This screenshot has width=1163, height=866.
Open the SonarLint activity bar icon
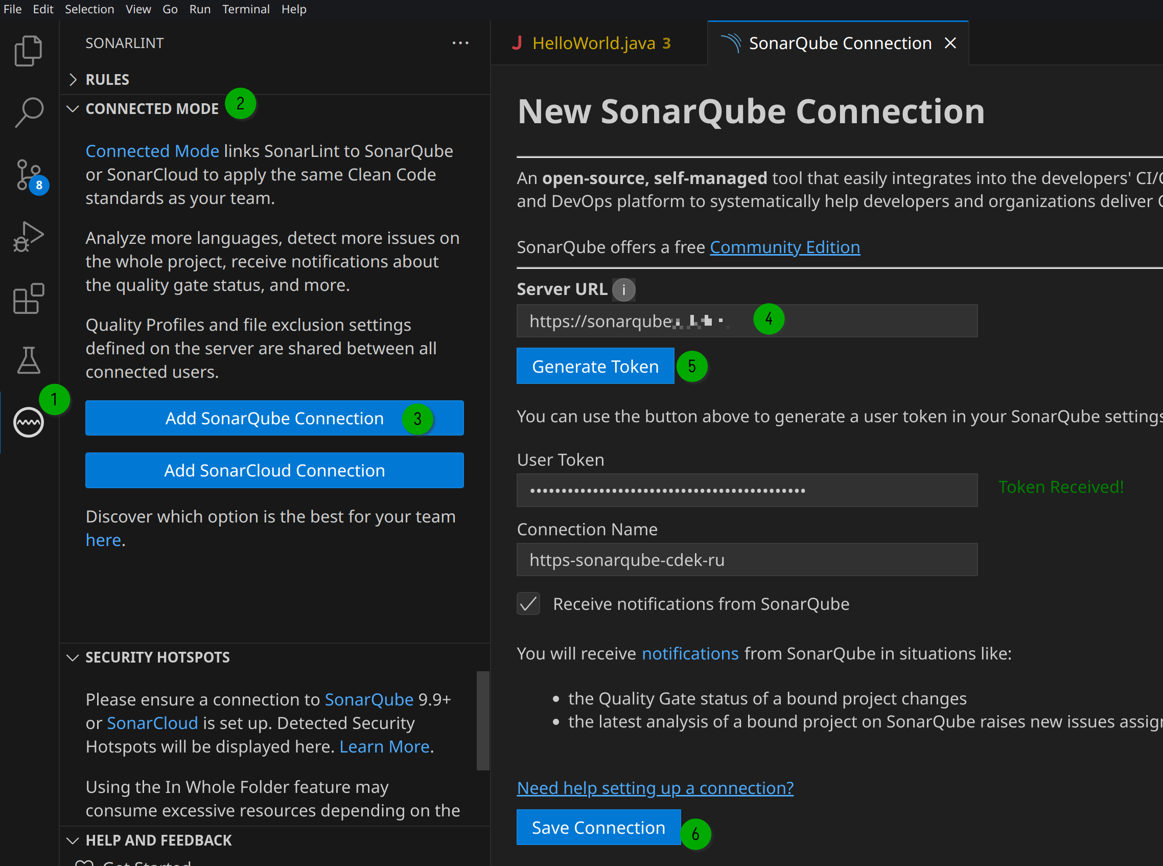tap(29, 422)
